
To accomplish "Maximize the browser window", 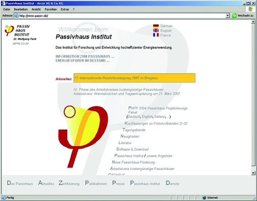I will coord(248,3).
